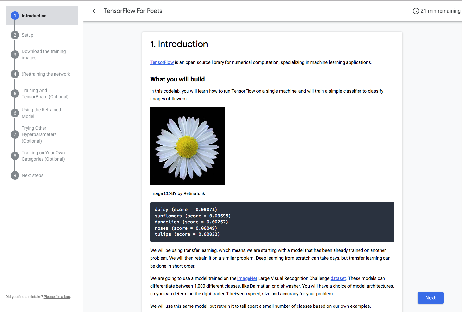Screen dimensions: 462x312
Task: Click the What you will build heading
Action: [x=177, y=79]
